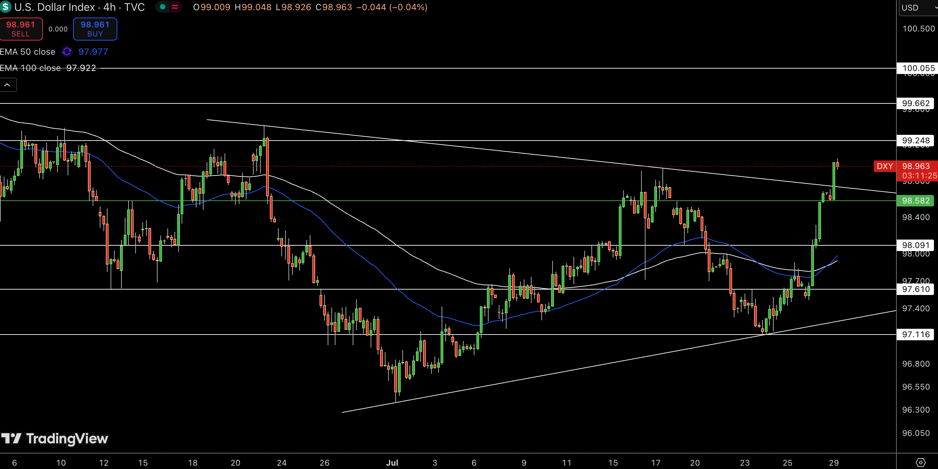Click the pink approximation data mode icon
Screen dimensions: 938x469
click(x=175, y=7)
